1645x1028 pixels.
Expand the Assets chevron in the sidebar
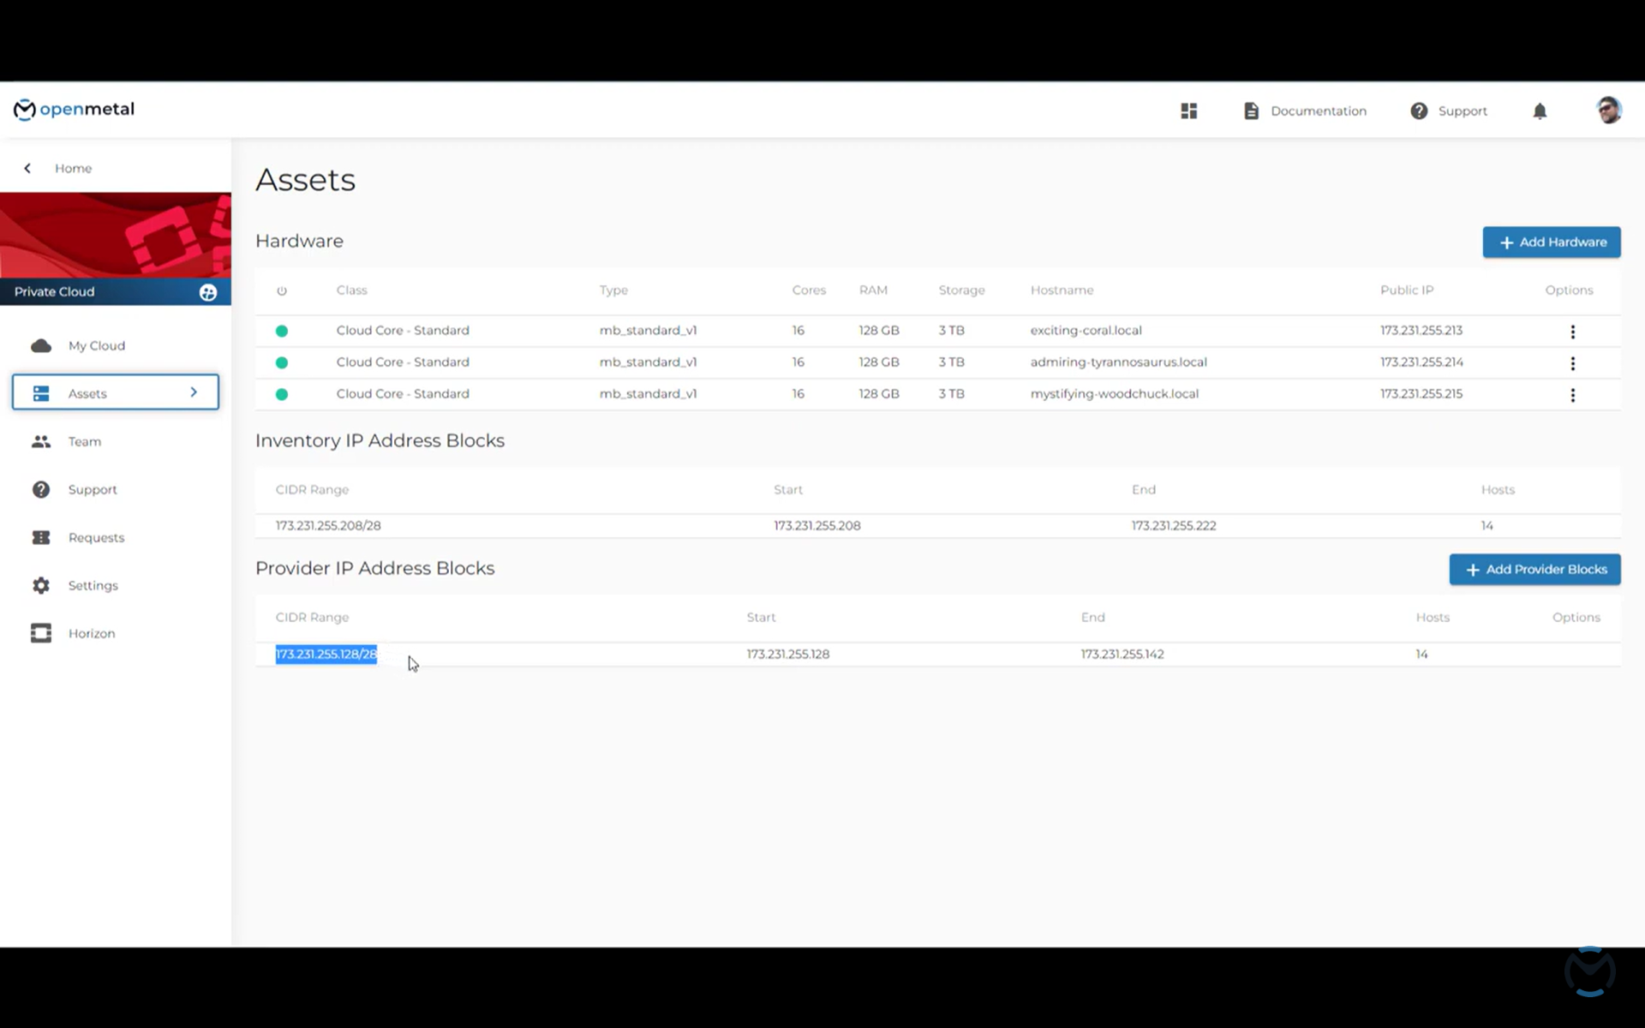click(193, 392)
